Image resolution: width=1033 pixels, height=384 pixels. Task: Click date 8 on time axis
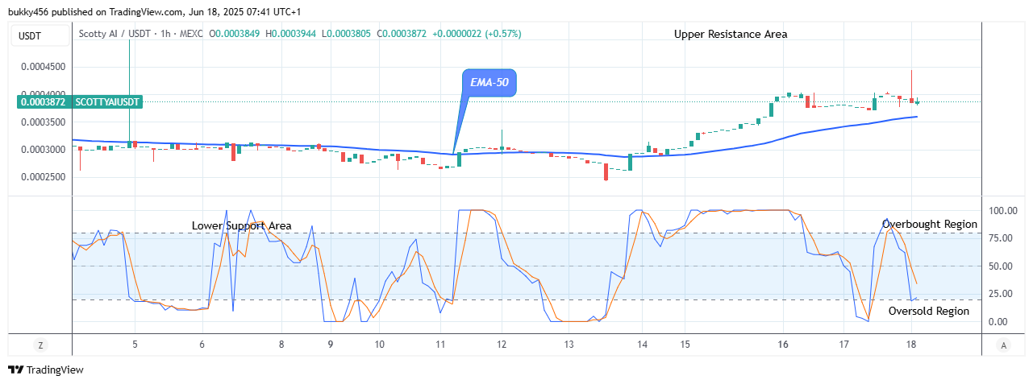[x=281, y=345]
